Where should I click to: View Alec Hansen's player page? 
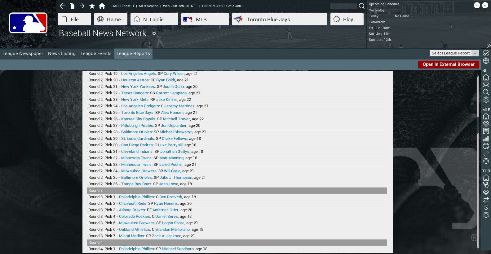click(x=172, y=113)
